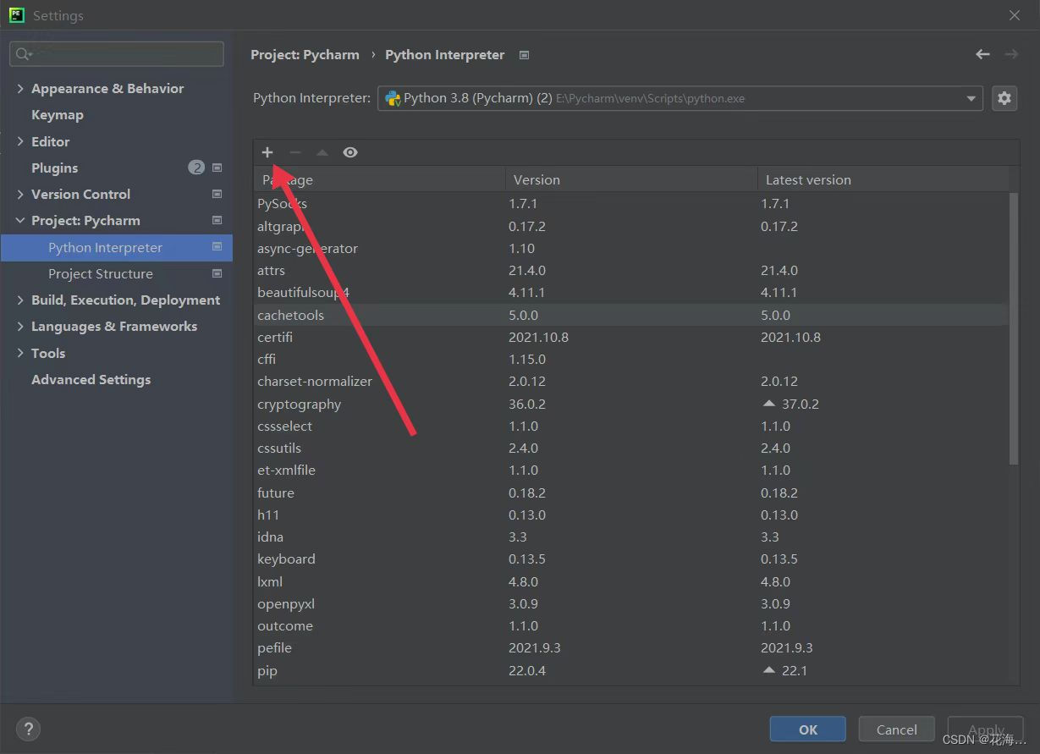
Task: Open the Python Interpreter dropdown
Action: click(x=680, y=98)
